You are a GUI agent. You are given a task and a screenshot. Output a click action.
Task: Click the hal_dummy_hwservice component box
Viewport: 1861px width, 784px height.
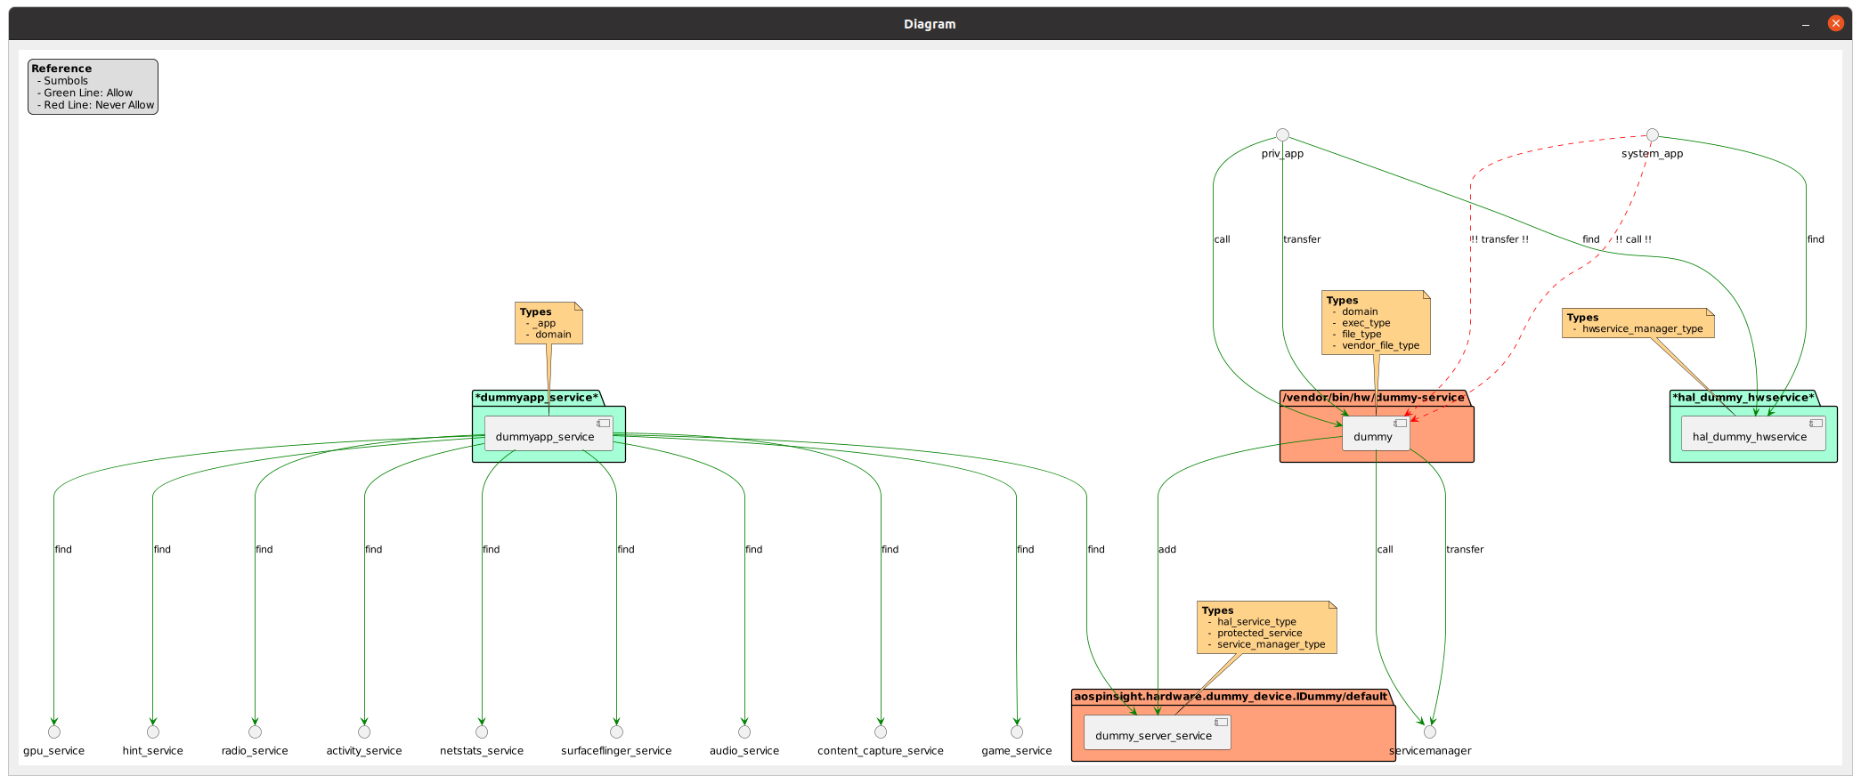tap(1753, 433)
